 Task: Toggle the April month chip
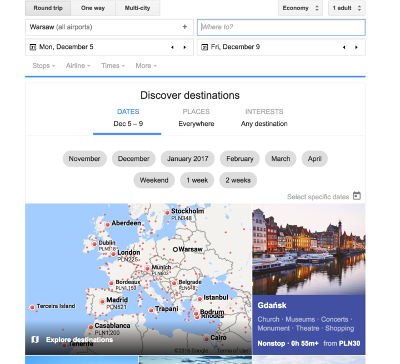tap(314, 159)
